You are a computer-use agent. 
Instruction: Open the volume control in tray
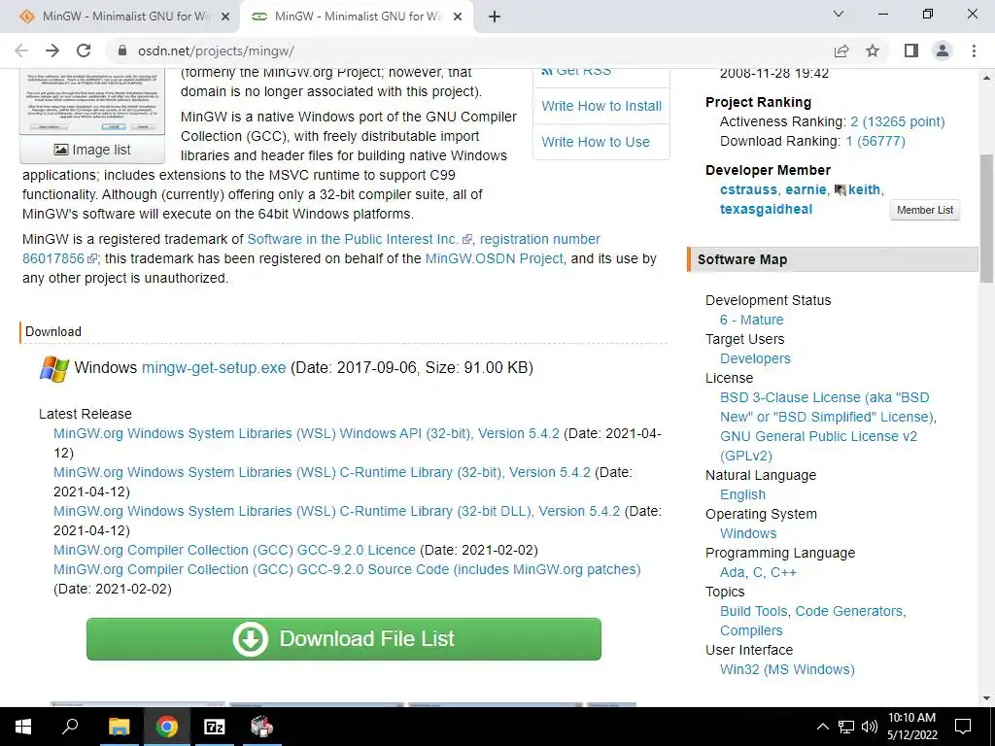(870, 727)
